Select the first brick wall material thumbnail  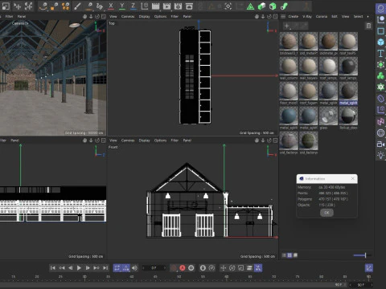tap(289, 42)
